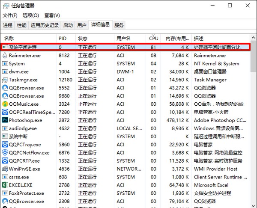This screenshot has height=208, width=257.
Task: Switch to the 性能 tab
Action: coord(21,25)
